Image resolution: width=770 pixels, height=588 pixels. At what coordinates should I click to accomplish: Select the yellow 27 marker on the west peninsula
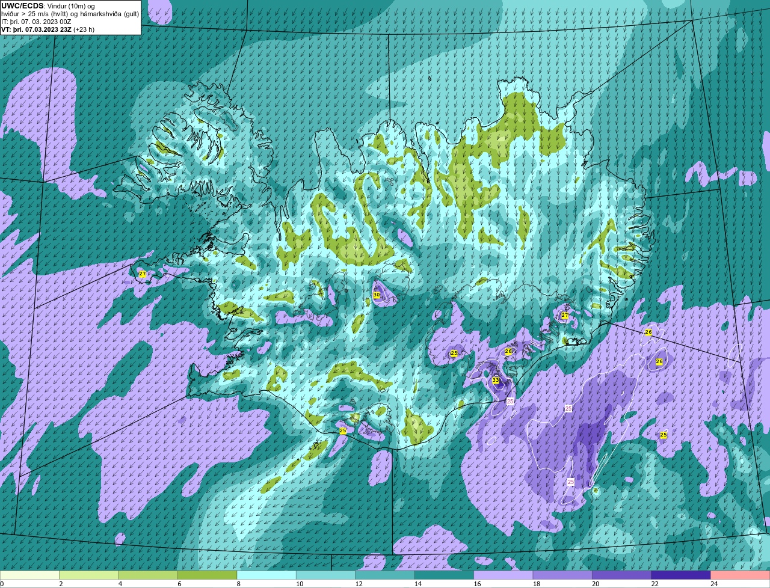click(x=143, y=274)
